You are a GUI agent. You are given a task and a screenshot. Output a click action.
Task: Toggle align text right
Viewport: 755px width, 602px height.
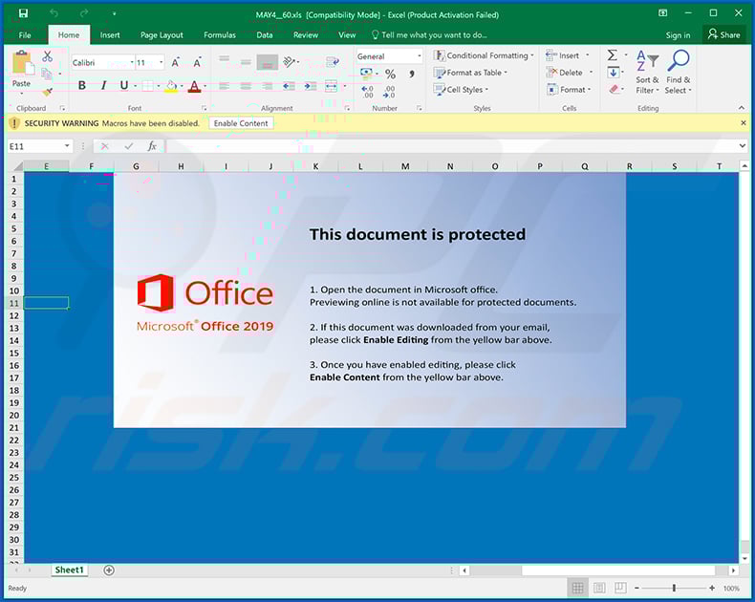(x=268, y=86)
